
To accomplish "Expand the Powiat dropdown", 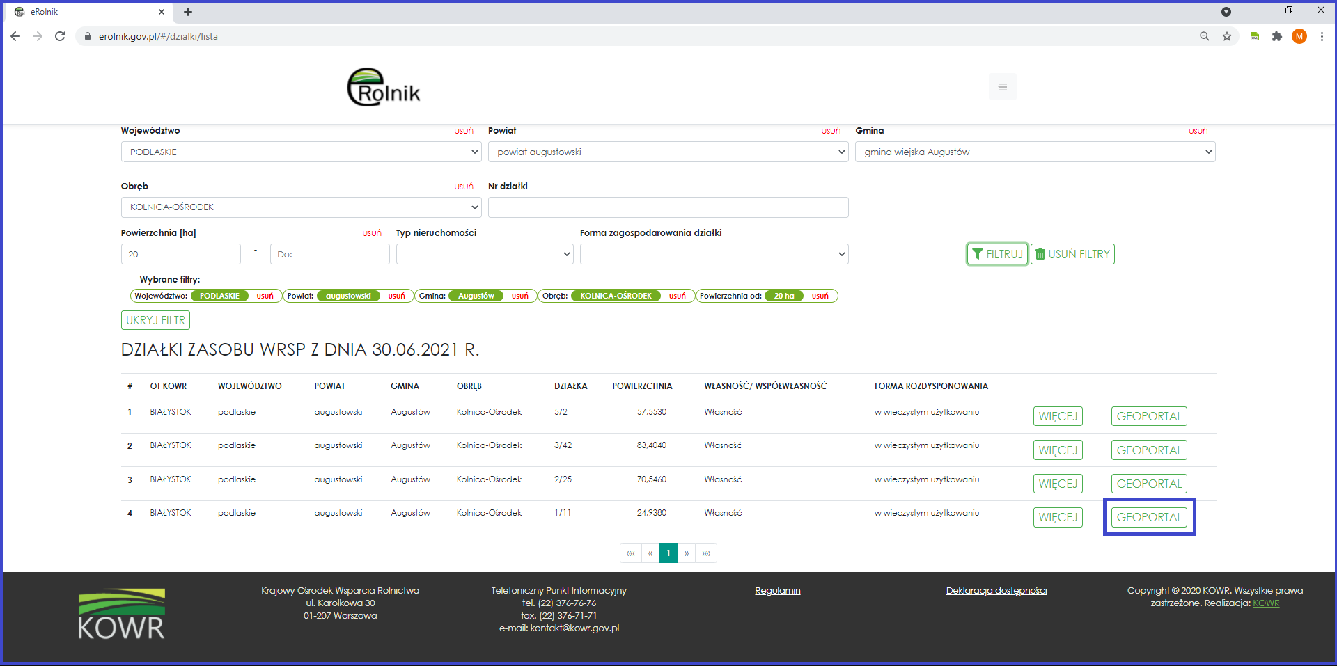I will click(x=668, y=152).
